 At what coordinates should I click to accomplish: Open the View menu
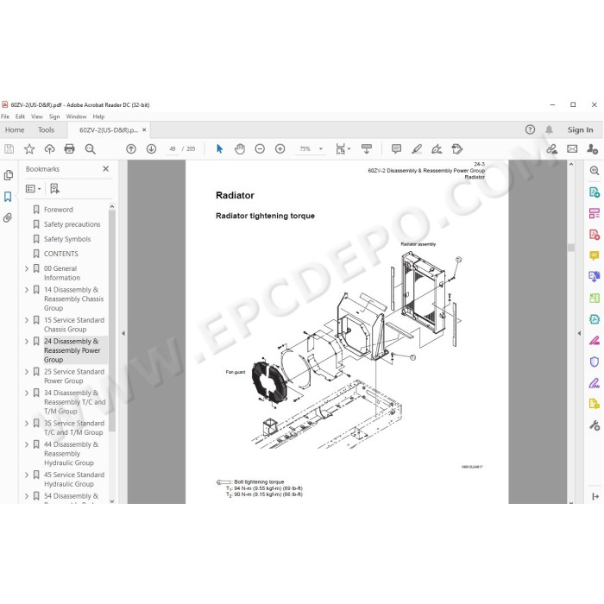(37, 116)
